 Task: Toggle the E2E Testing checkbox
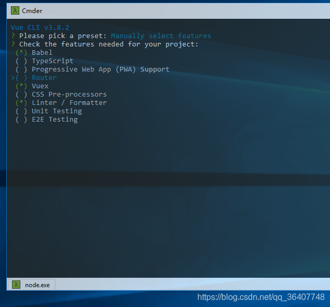point(21,120)
